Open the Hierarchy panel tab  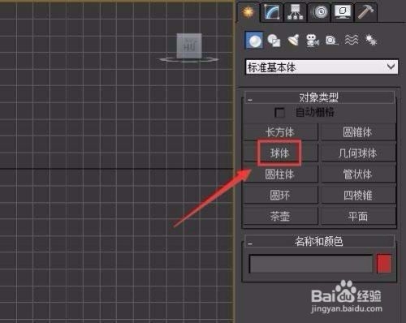coord(295,12)
